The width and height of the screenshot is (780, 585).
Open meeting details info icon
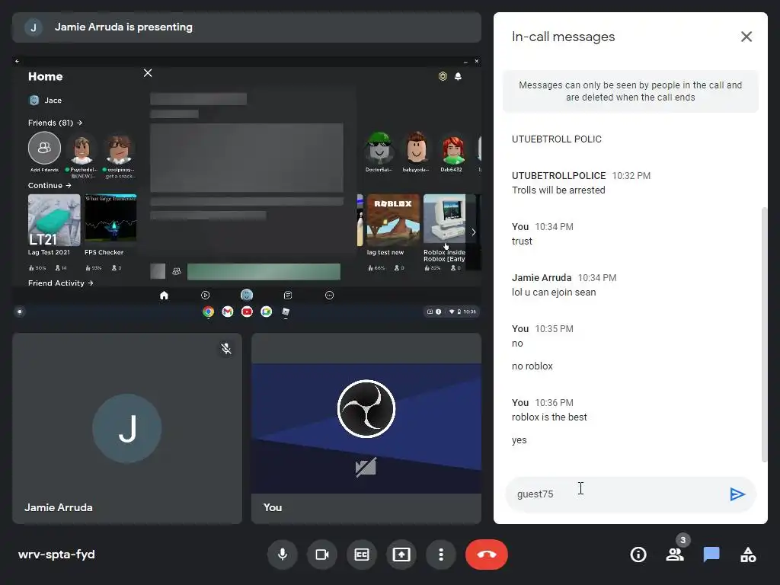[x=638, y=555]
